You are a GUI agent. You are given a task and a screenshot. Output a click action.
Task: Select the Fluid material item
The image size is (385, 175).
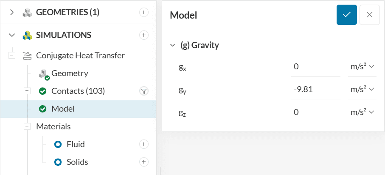[x=76, y=144]
